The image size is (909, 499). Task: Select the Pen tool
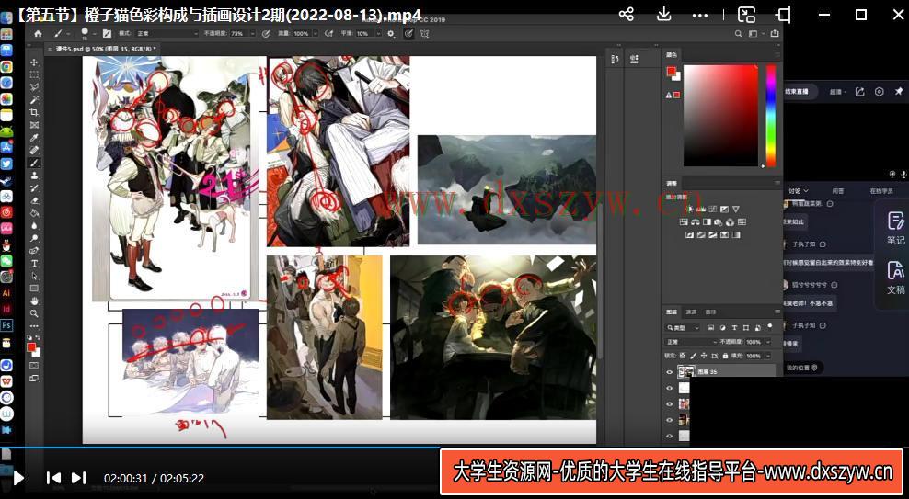coord(34,251)
